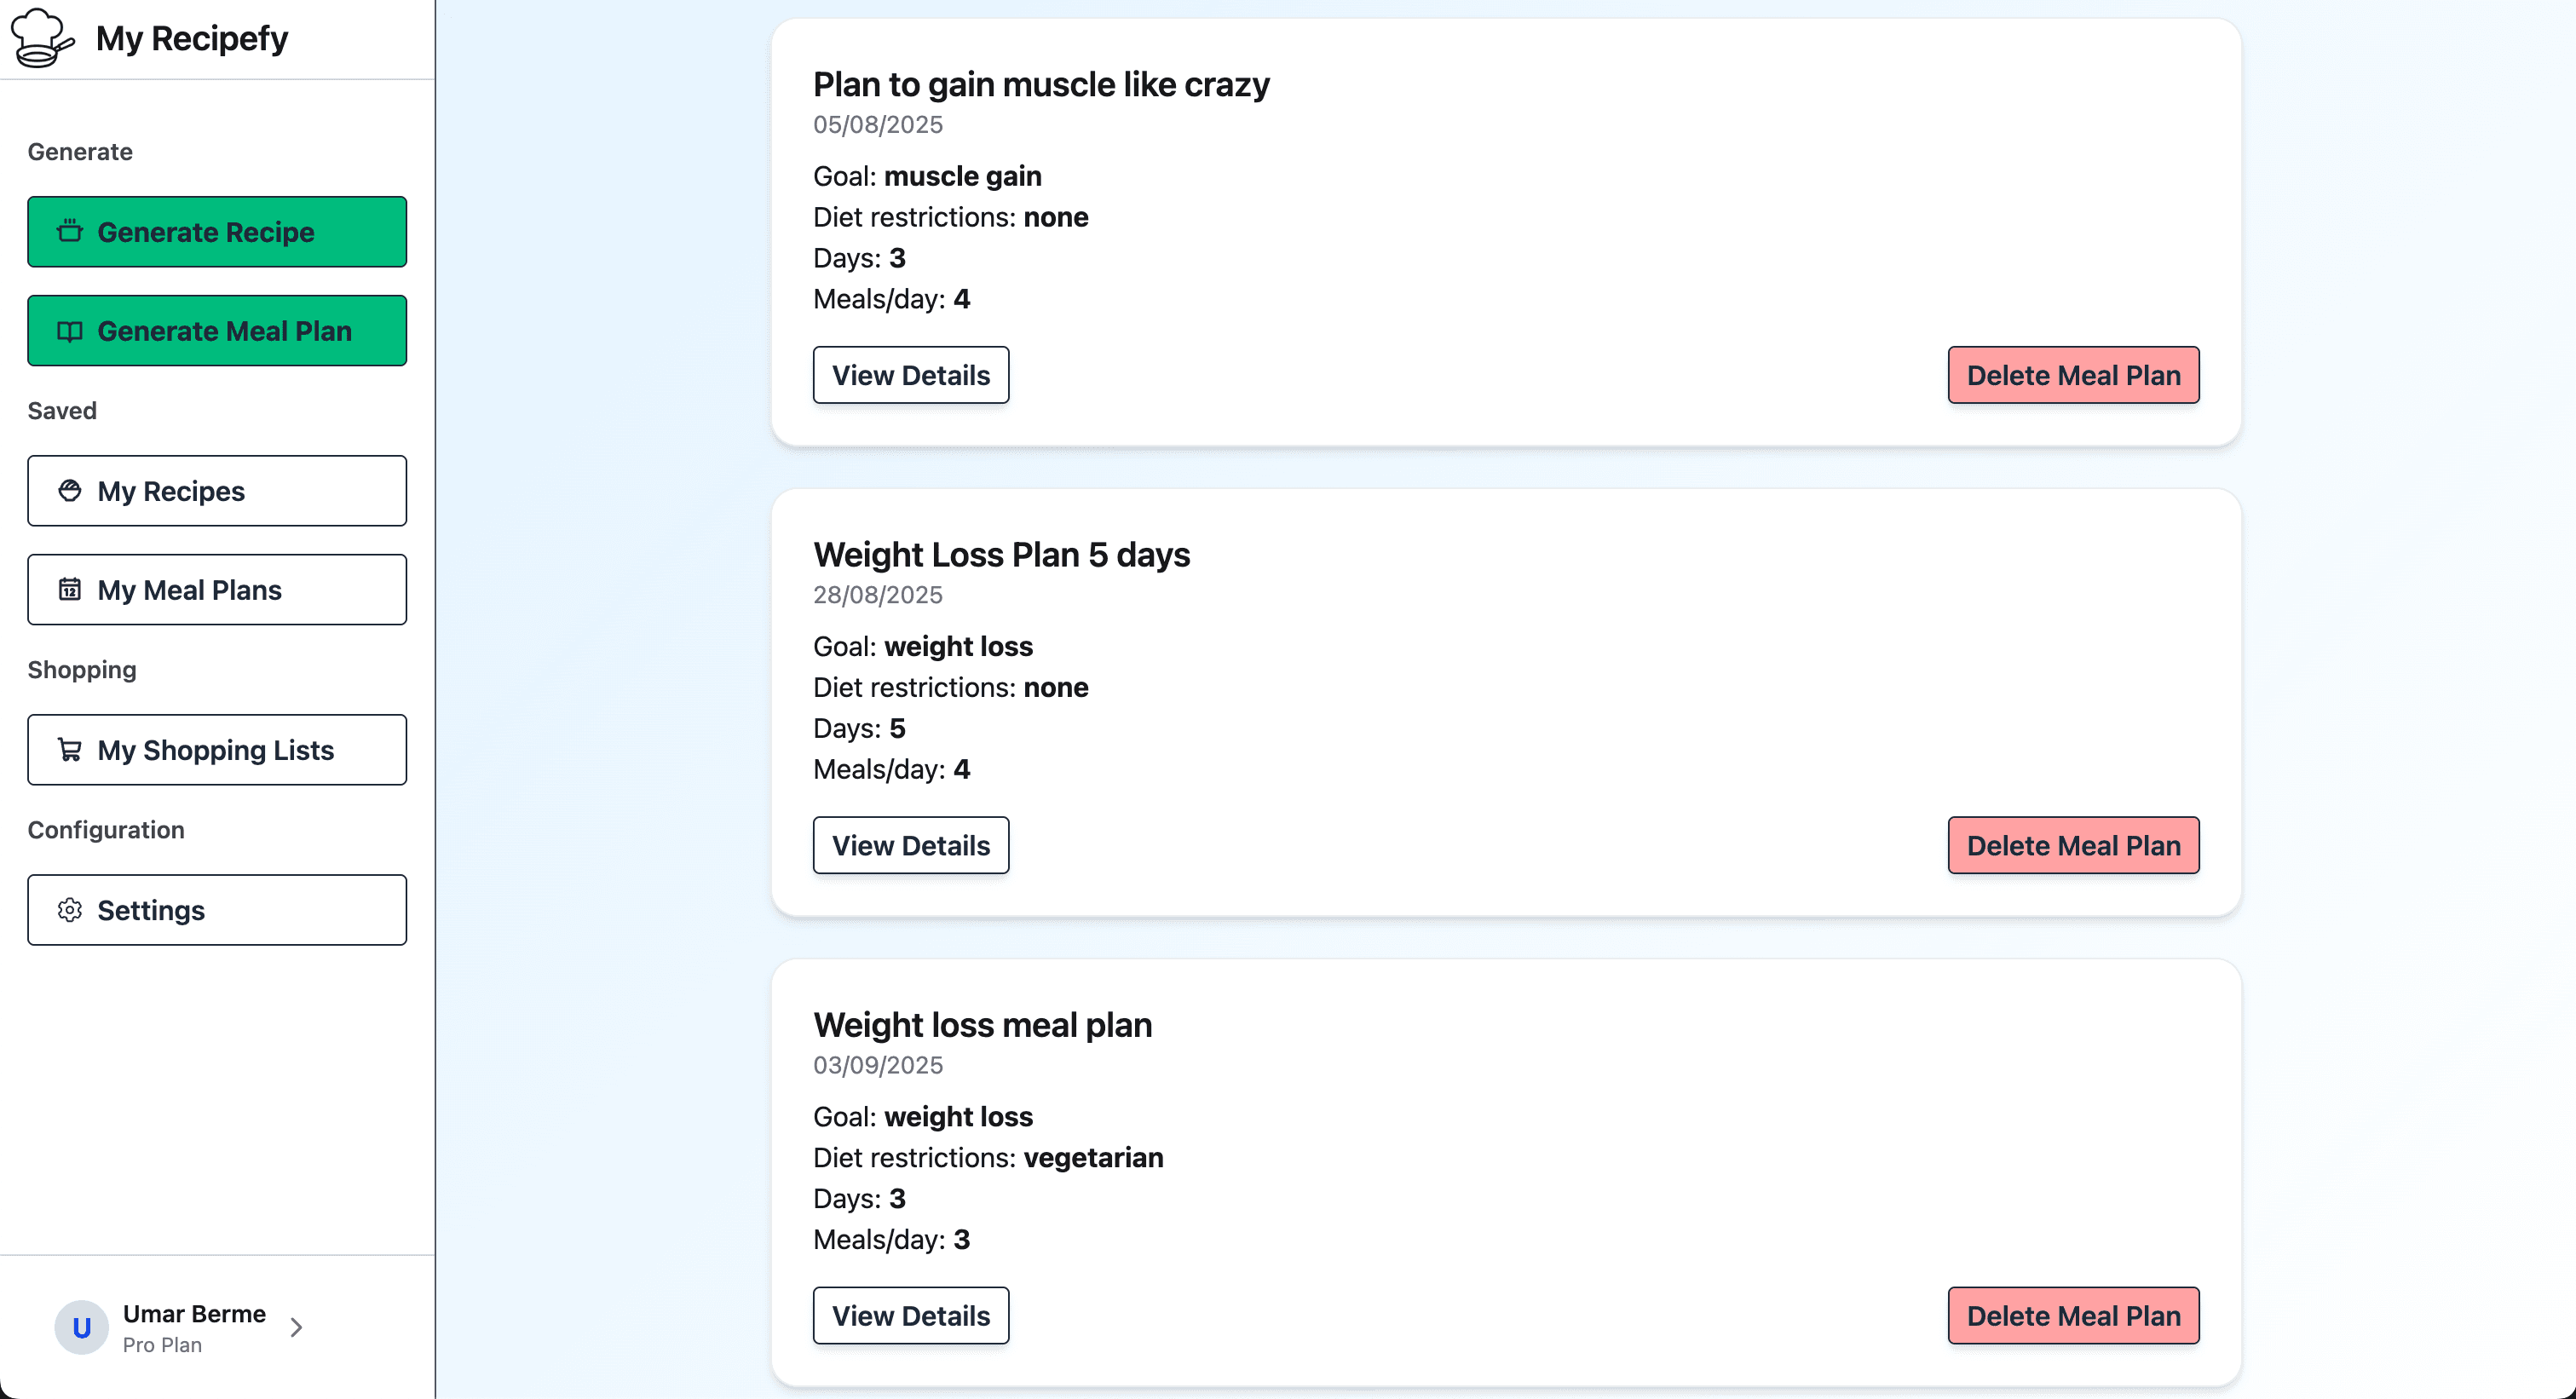Click the book icon on Generate Meal Plan

tap(69, 331)
